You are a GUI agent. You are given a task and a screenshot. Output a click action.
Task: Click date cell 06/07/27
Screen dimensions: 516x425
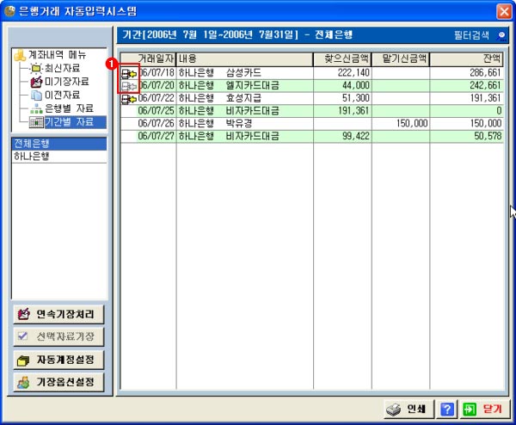tap(156, 136)
